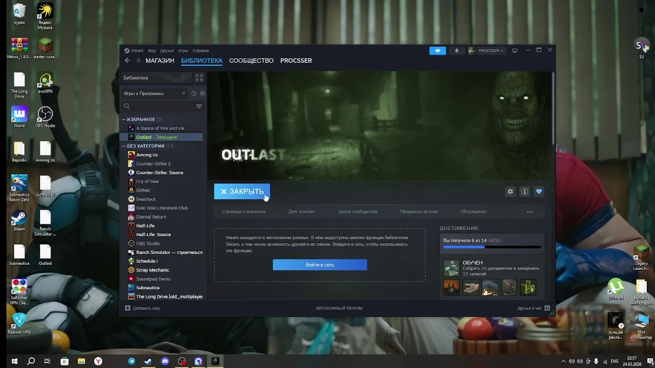
Task: Toggle sort by recent activity clock icon
Action: click(194, 94)
